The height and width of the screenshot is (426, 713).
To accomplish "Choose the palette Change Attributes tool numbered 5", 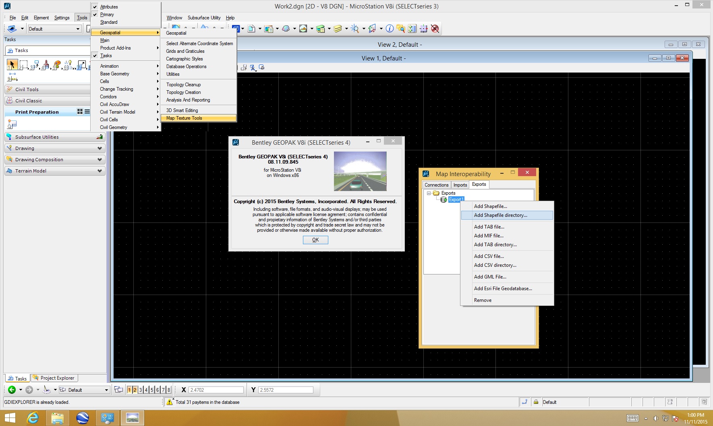I will 57,64.
